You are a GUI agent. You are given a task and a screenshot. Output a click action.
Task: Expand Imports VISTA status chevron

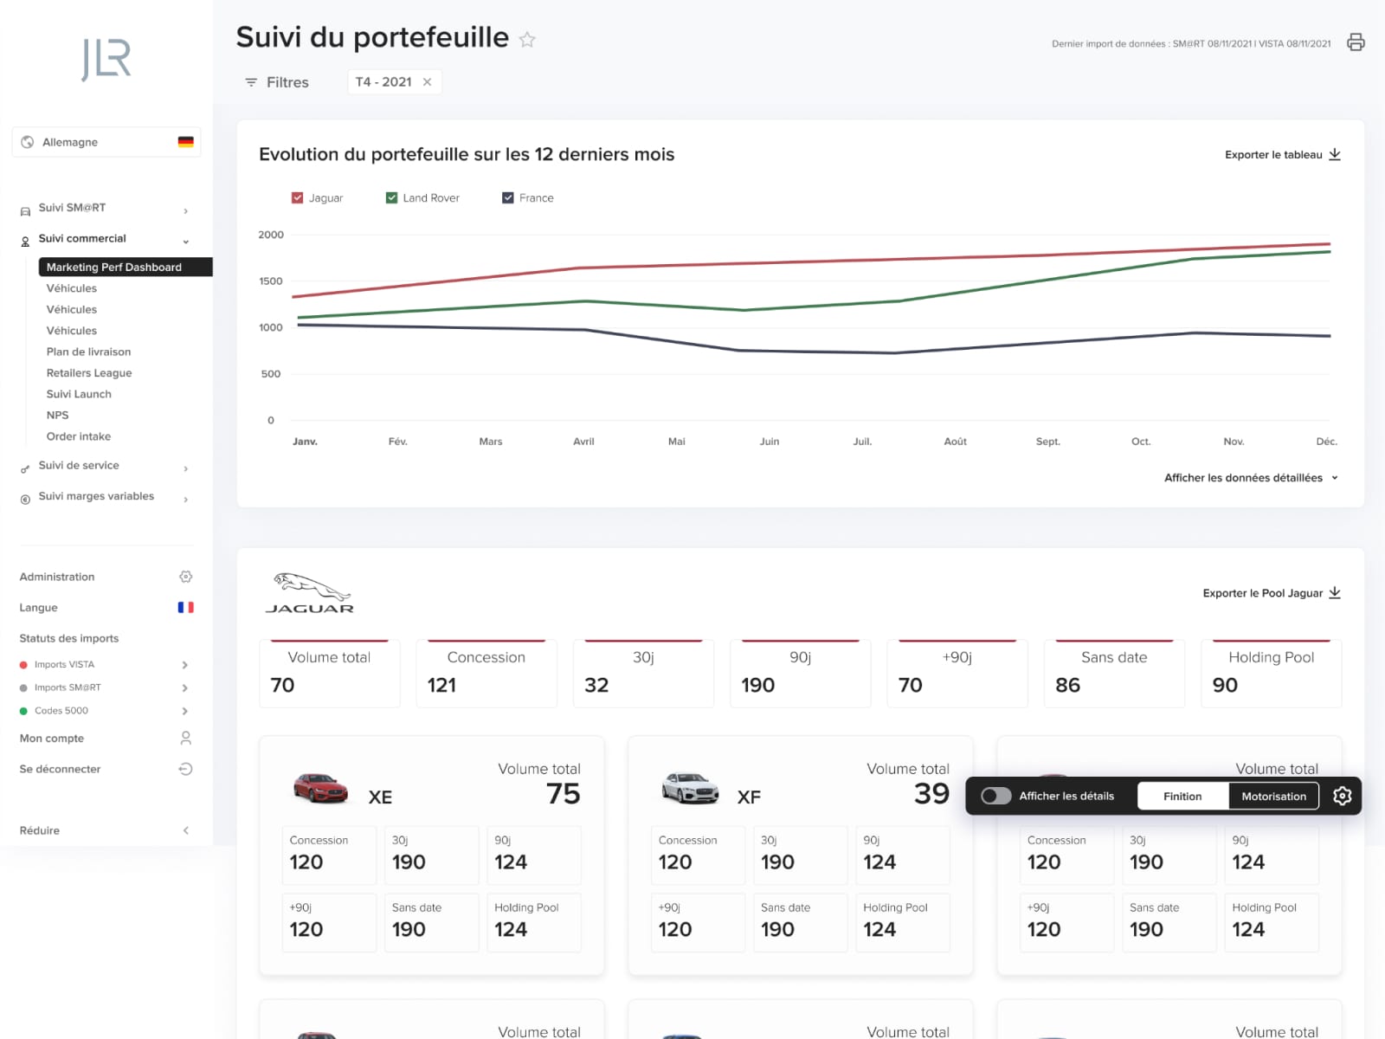click(185, 665)
